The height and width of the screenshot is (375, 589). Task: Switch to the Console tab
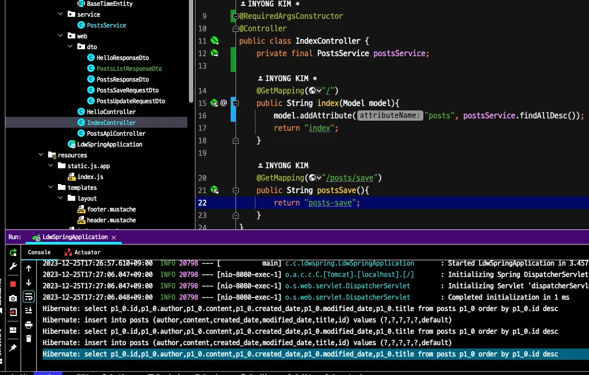[39, 252]
